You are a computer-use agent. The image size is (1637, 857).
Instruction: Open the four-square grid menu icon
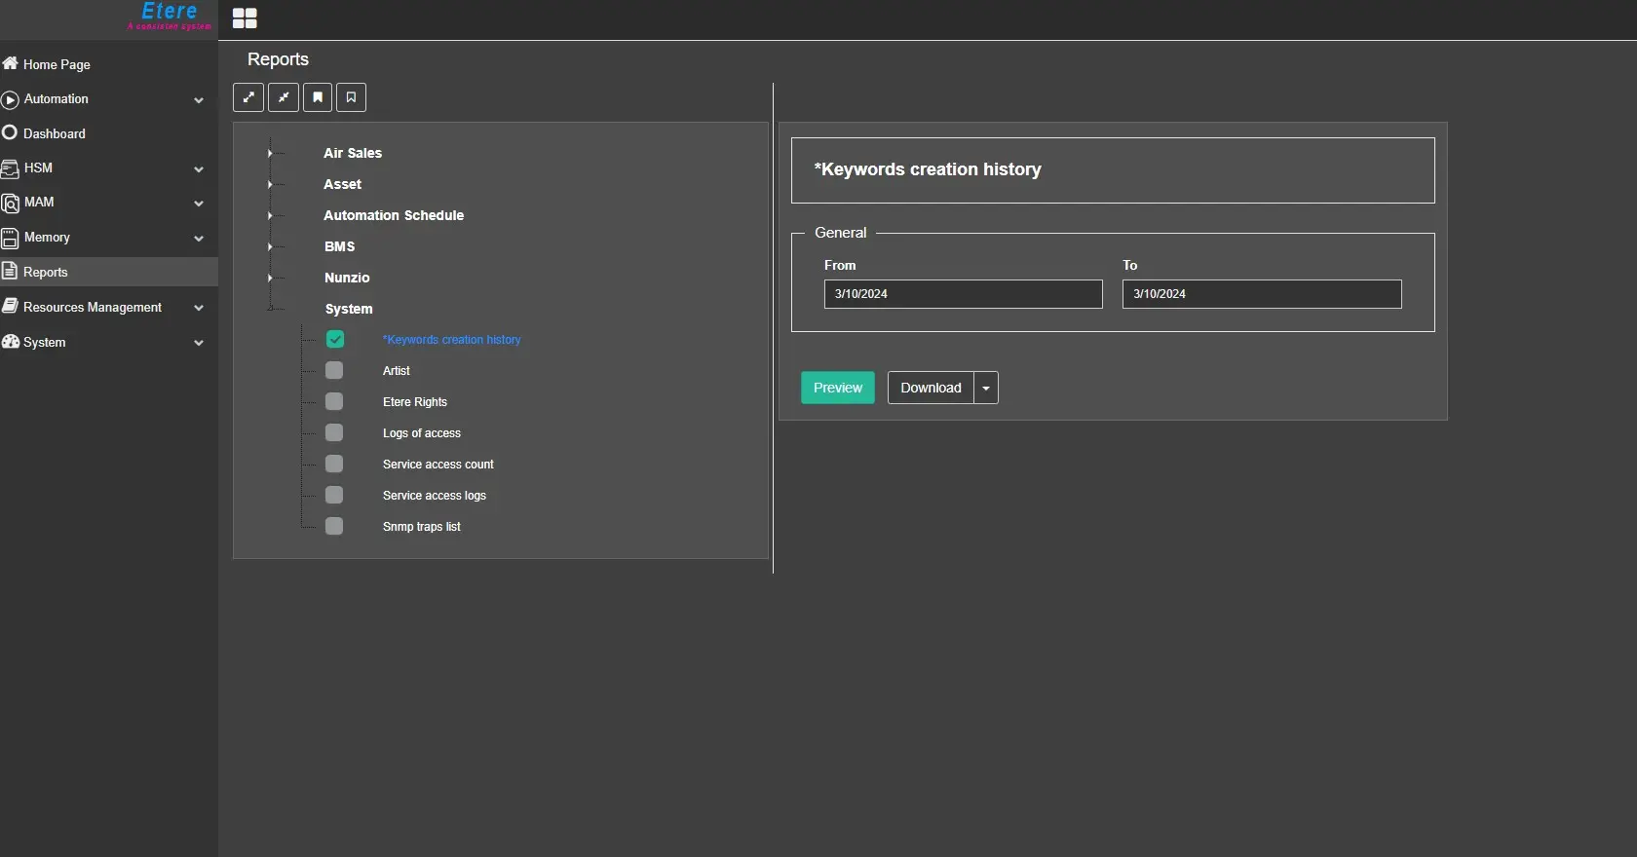tap(245, 19)
